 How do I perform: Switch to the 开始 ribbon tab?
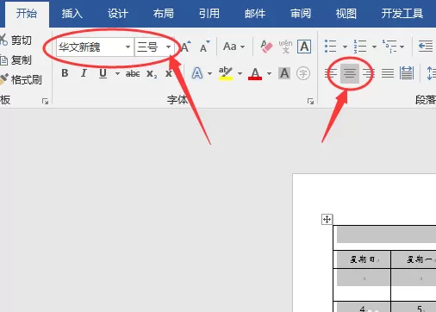click(27, 14)
